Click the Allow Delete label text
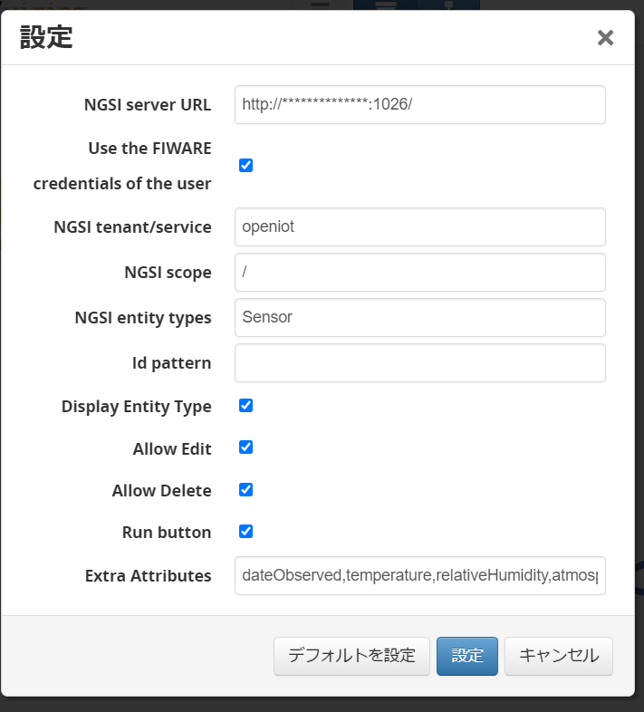 point(162,491)
